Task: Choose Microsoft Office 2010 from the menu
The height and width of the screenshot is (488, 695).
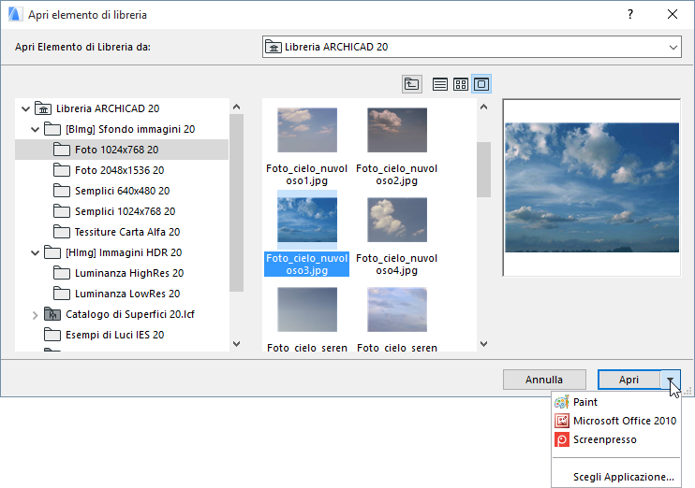Action: tap(615, 421)
